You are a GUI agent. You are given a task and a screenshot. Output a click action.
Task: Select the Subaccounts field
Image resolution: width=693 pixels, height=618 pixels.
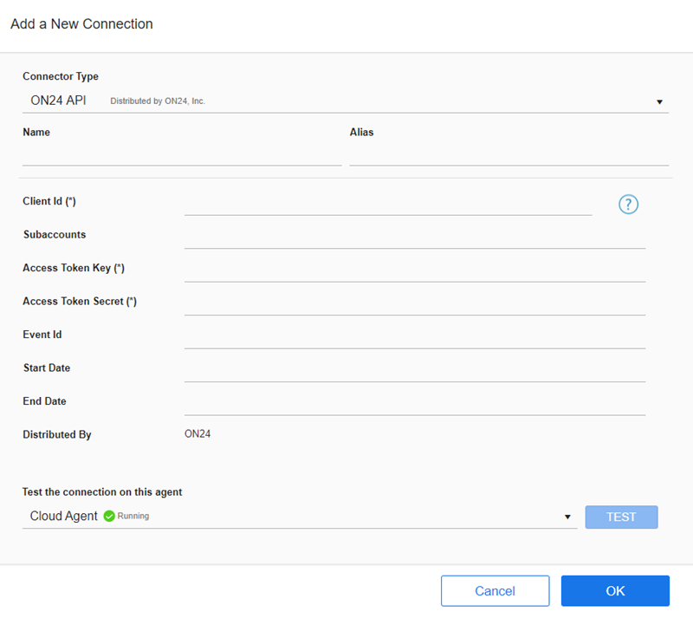click(414, 242)
